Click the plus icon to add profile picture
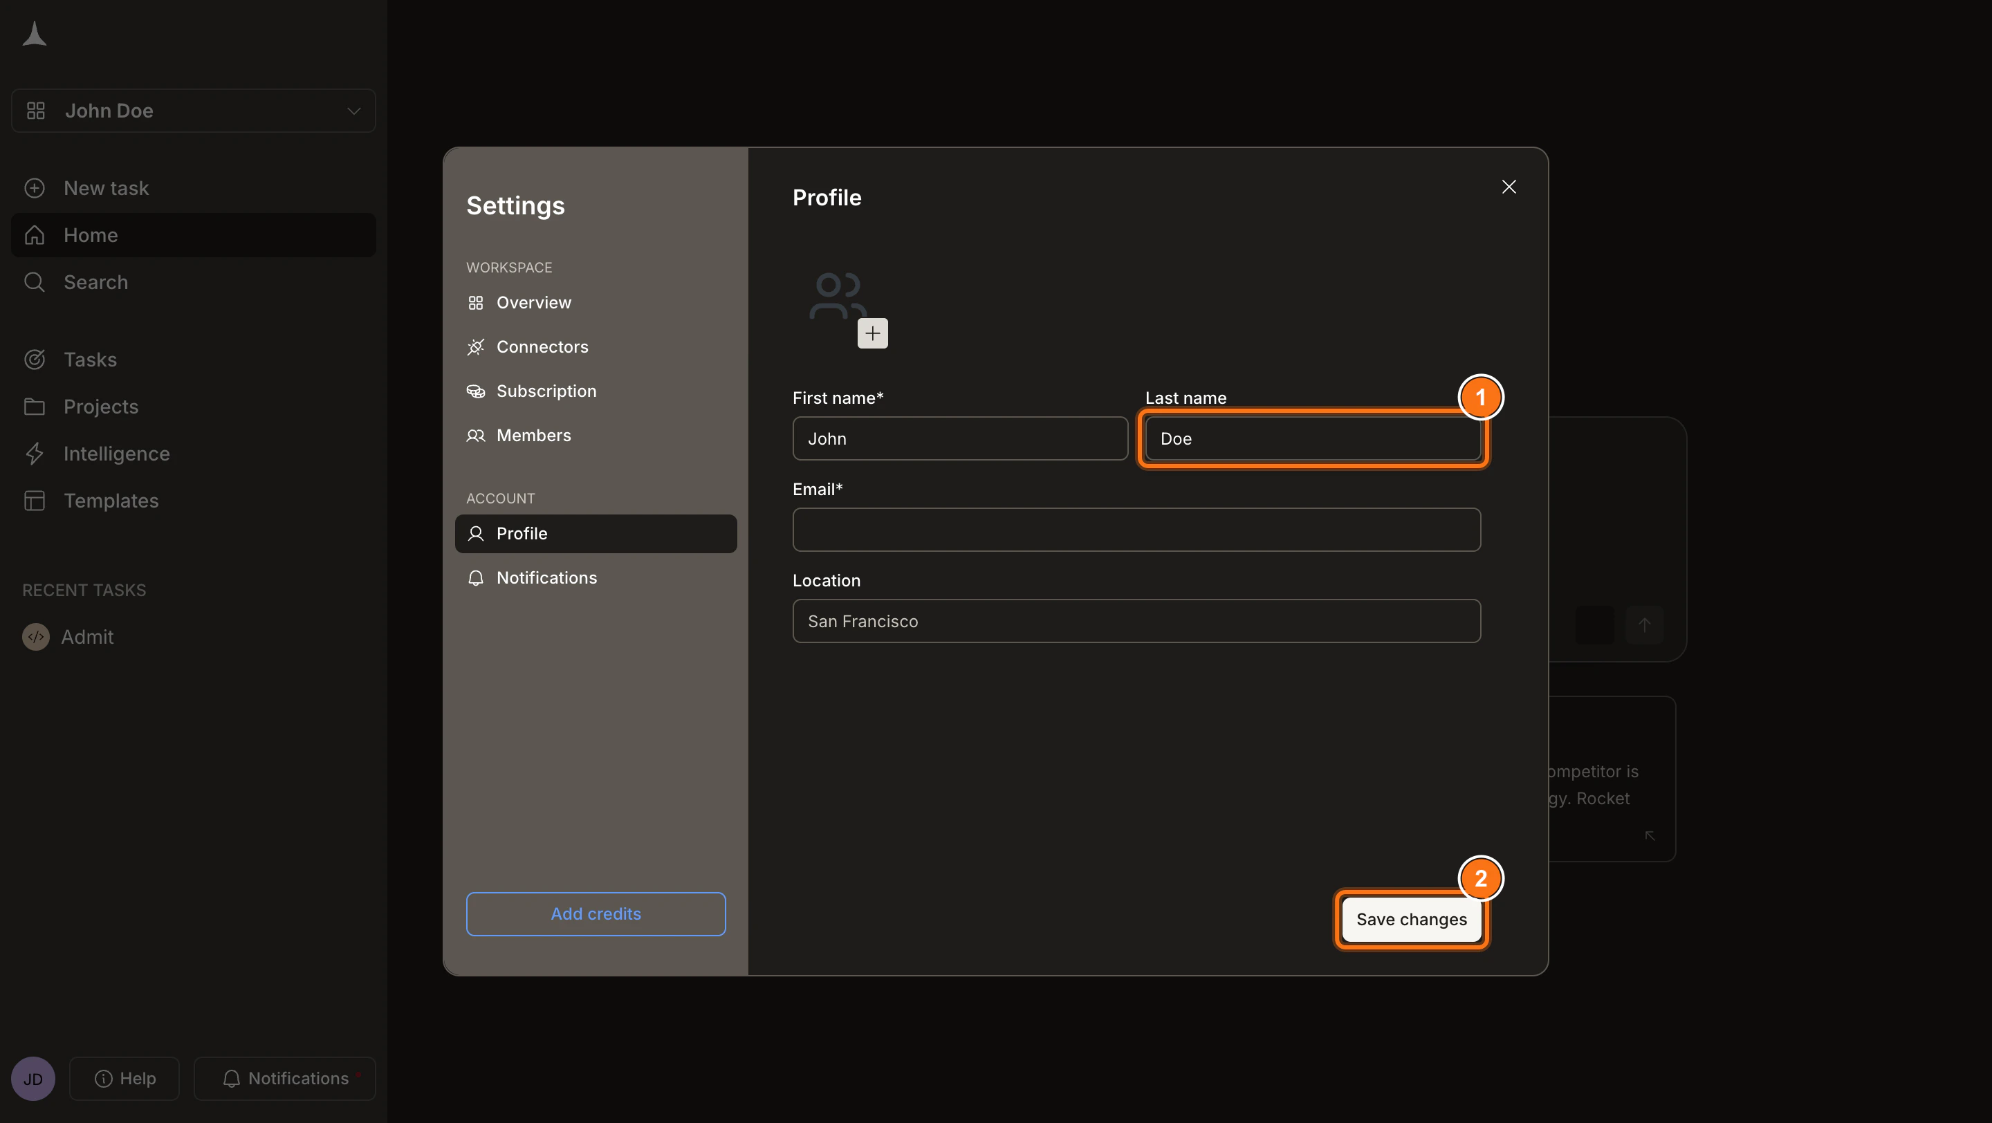1992x1123 pixels. [x=872, y=333]
